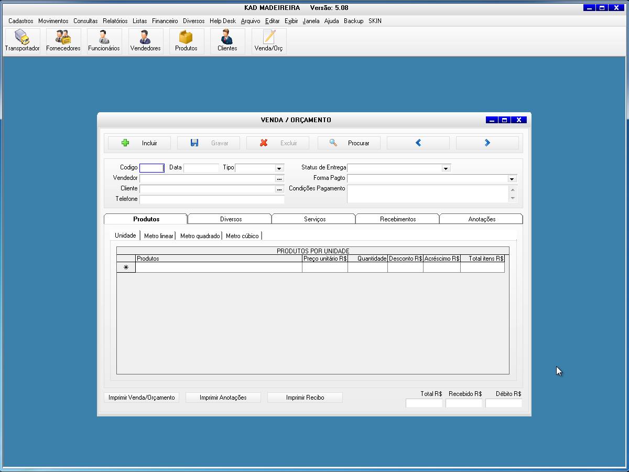Click the Débito R$ field
The height and width of the screenshot is (472, 629).
click(x=504, y=403)
